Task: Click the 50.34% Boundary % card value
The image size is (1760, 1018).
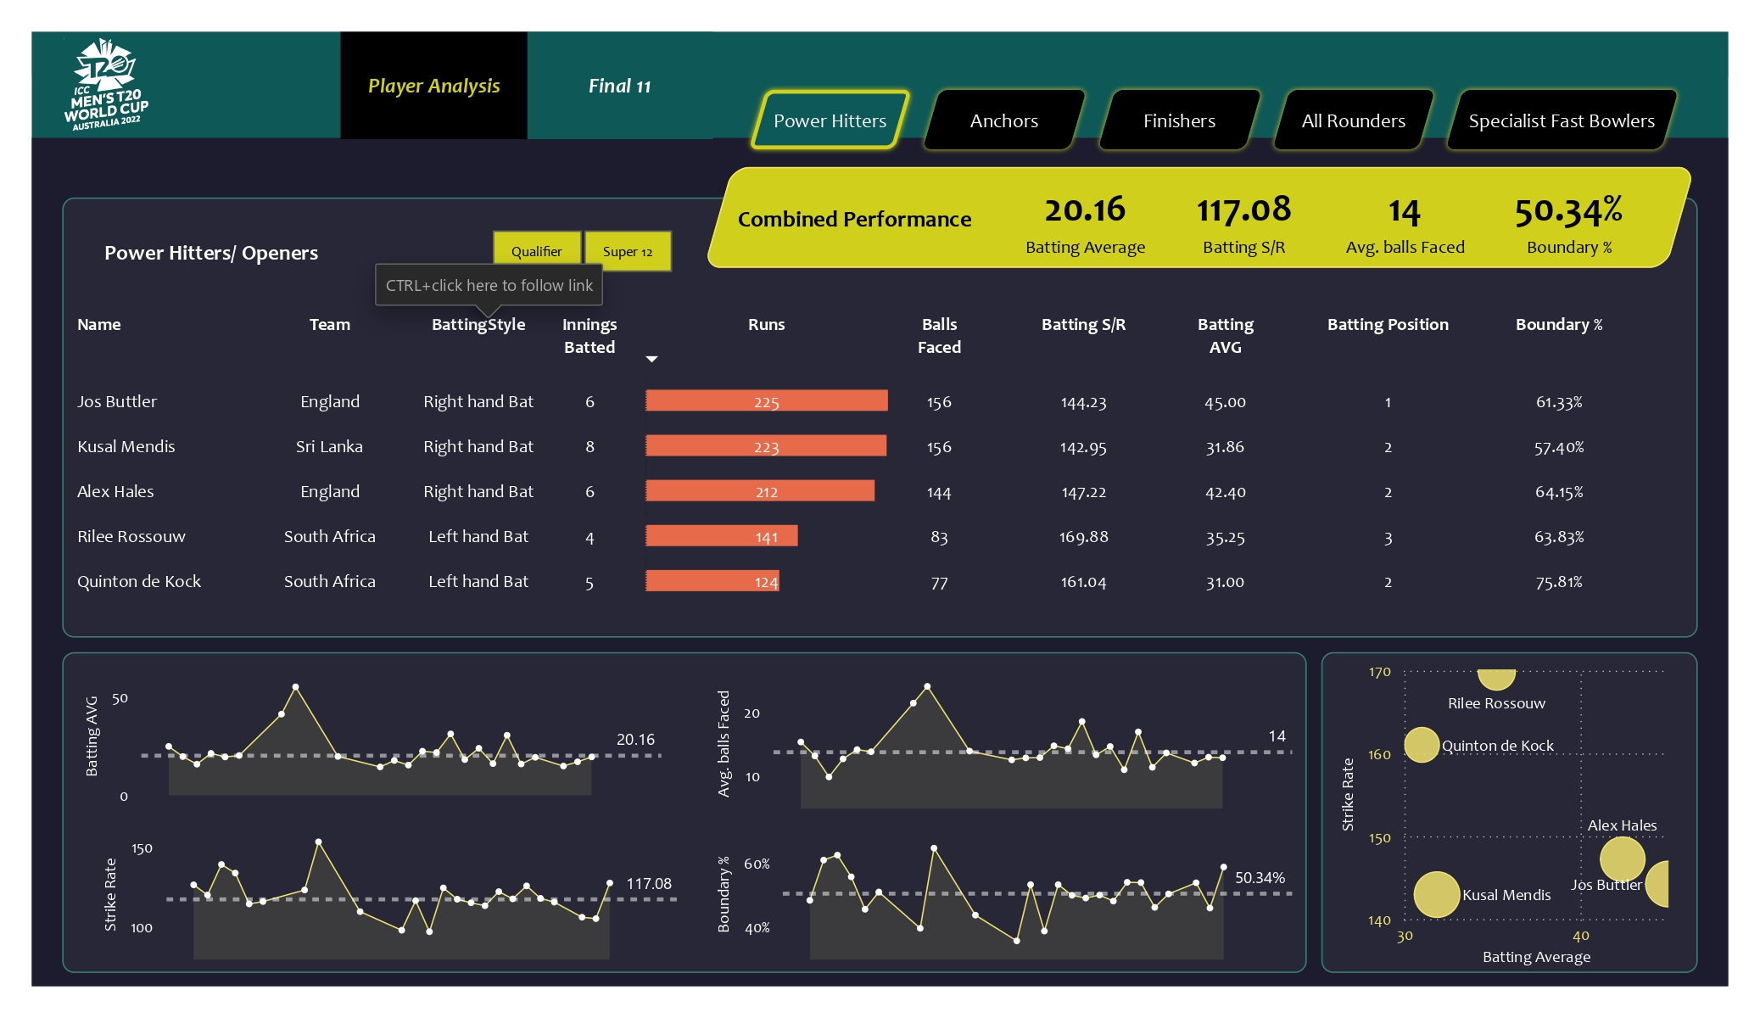Action: coord(1568,211)
